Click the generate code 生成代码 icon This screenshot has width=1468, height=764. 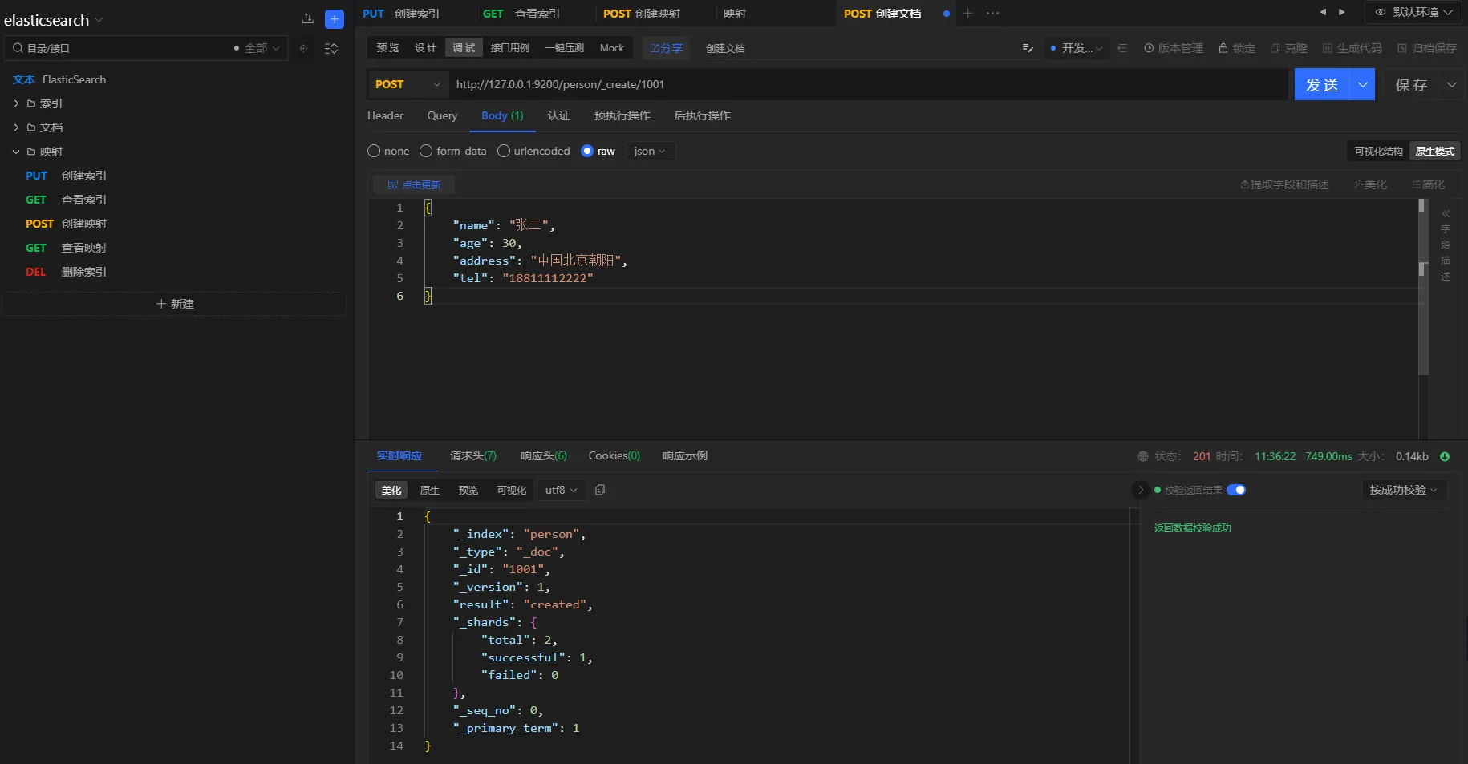tap(1352, 48)
